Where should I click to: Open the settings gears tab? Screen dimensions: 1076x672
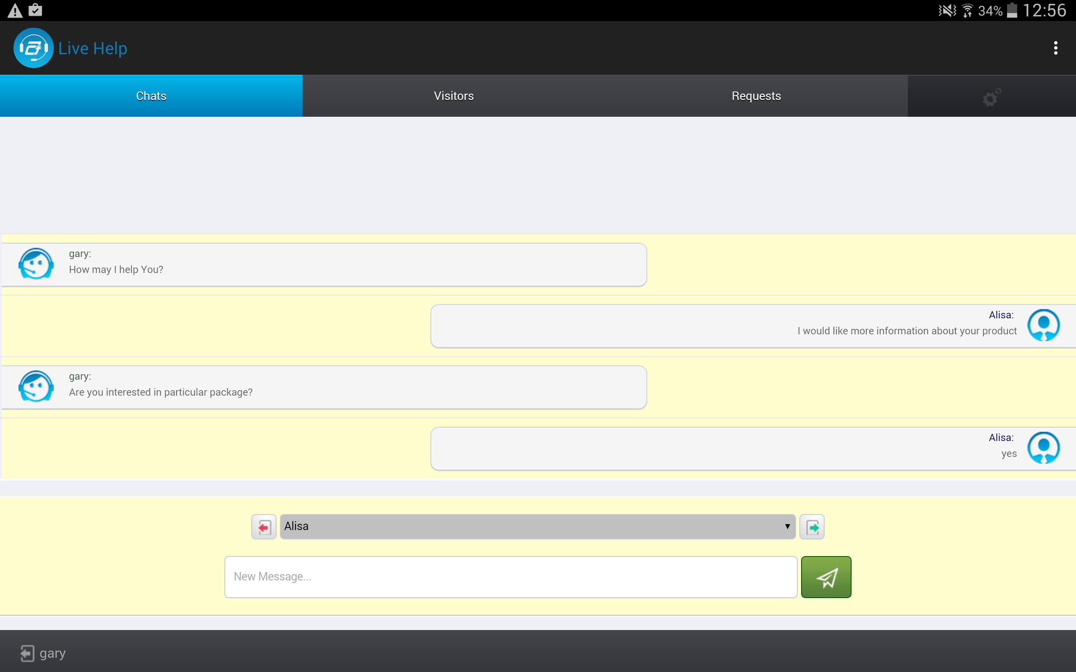click(x=992, y=96)
